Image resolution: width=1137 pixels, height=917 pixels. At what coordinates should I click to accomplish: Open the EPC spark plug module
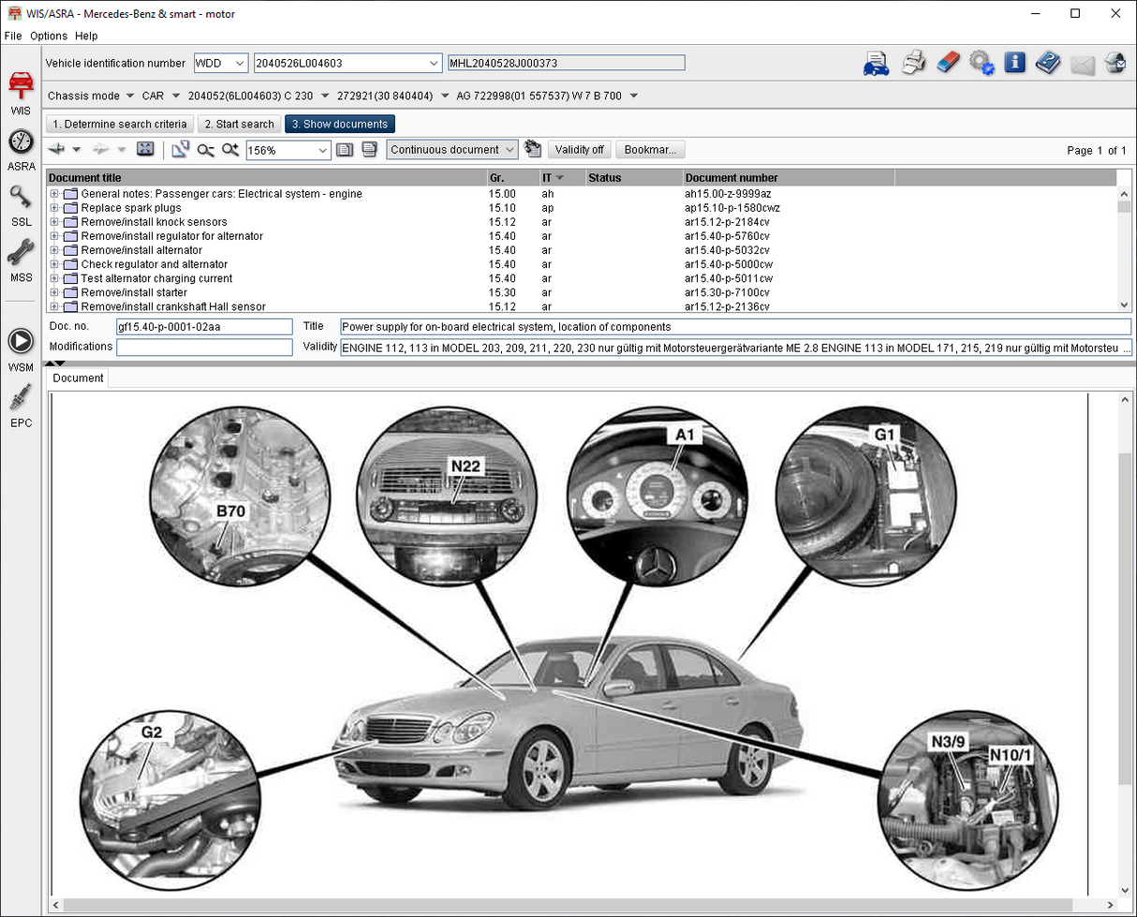coord(21,401)
